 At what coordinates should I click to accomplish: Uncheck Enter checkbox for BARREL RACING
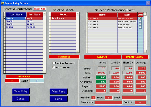tap(140, 19)
